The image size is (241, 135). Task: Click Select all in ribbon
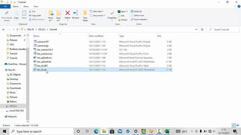[x=136, y=12]
